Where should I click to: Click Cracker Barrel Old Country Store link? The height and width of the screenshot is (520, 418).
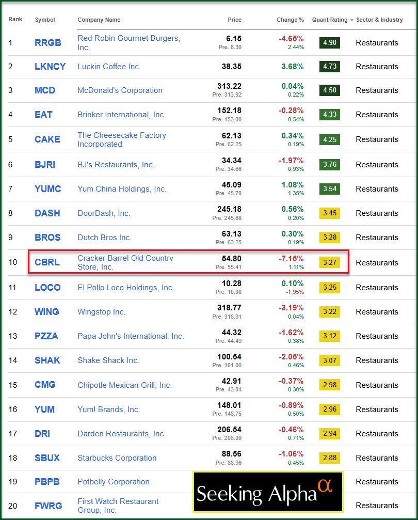pos(125,262)
